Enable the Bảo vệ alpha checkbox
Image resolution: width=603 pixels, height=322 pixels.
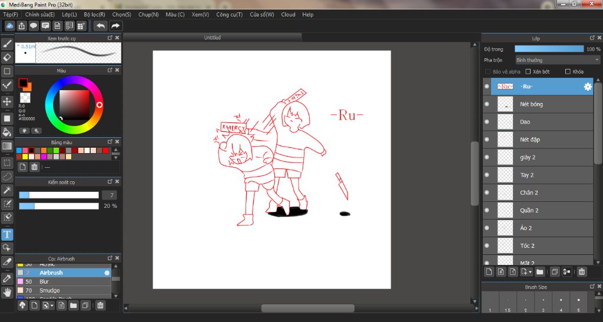point(488,71)
